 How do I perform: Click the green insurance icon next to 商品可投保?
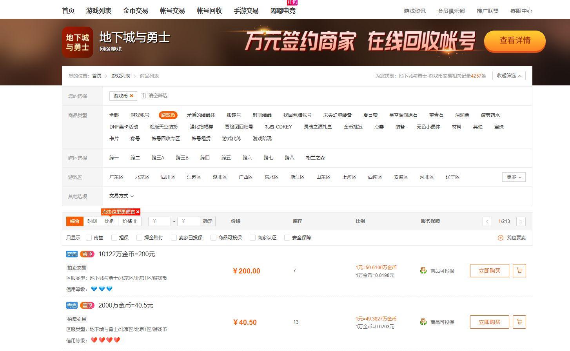(x=423, y=270)
